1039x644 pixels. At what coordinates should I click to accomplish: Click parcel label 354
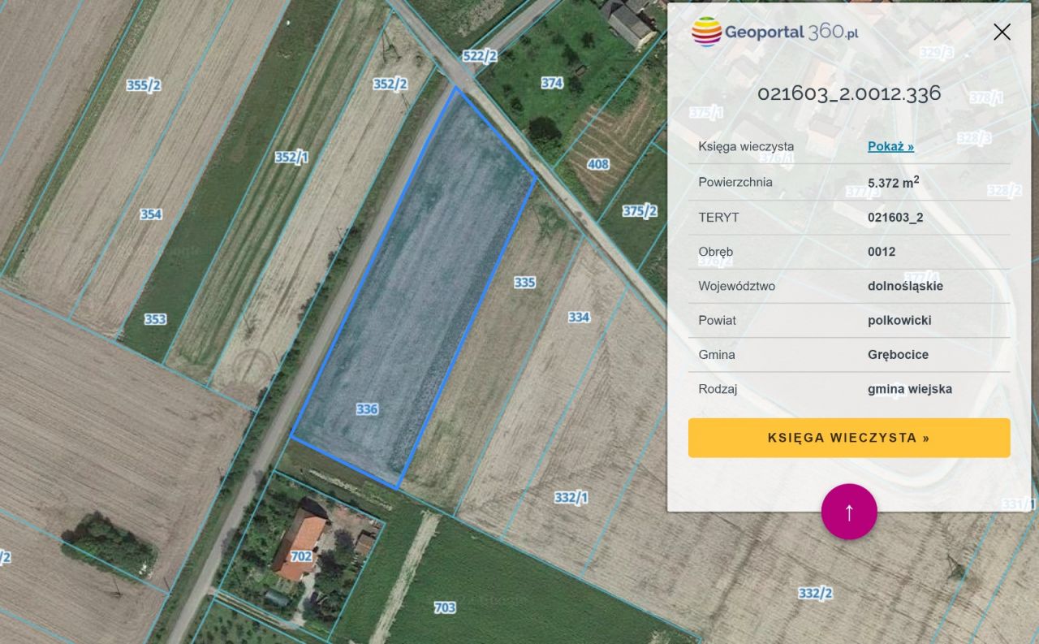pos(151,214)
